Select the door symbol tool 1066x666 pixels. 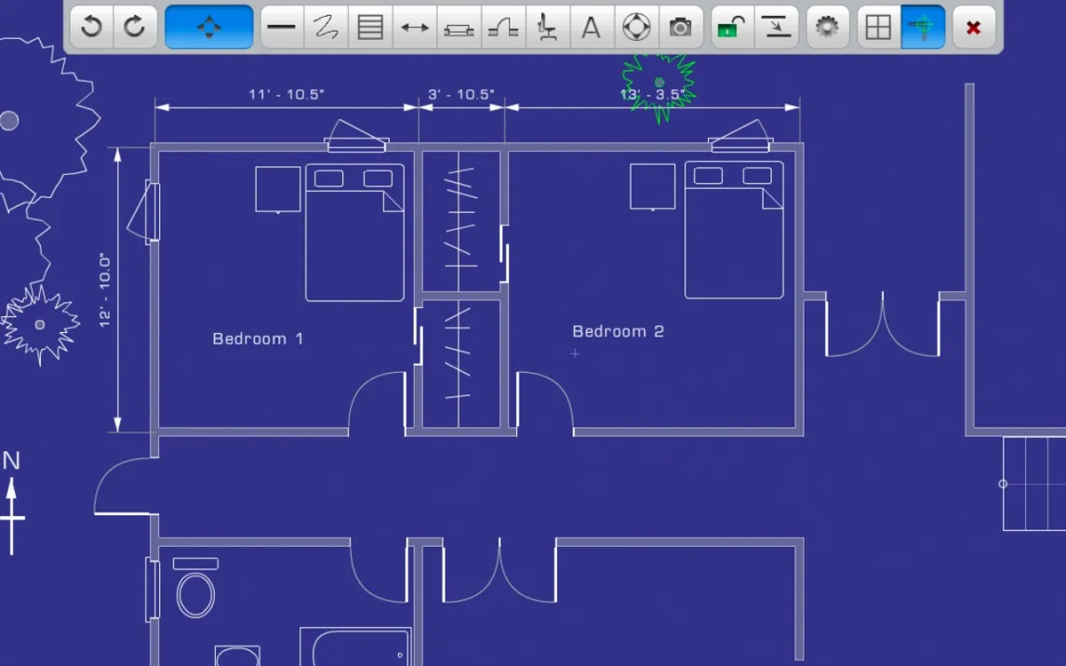coord(503,27)
